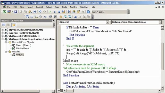Run the macro with the green play icon

[x=50, y=12]
